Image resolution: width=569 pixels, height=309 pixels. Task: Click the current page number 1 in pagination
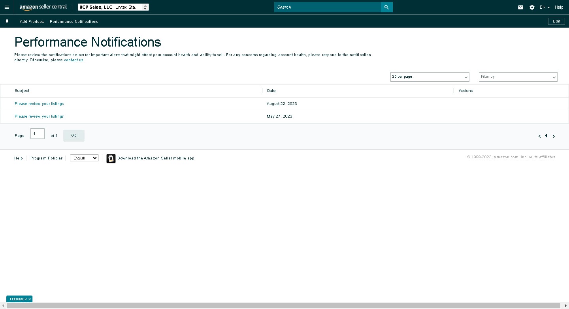coord(546,136)
